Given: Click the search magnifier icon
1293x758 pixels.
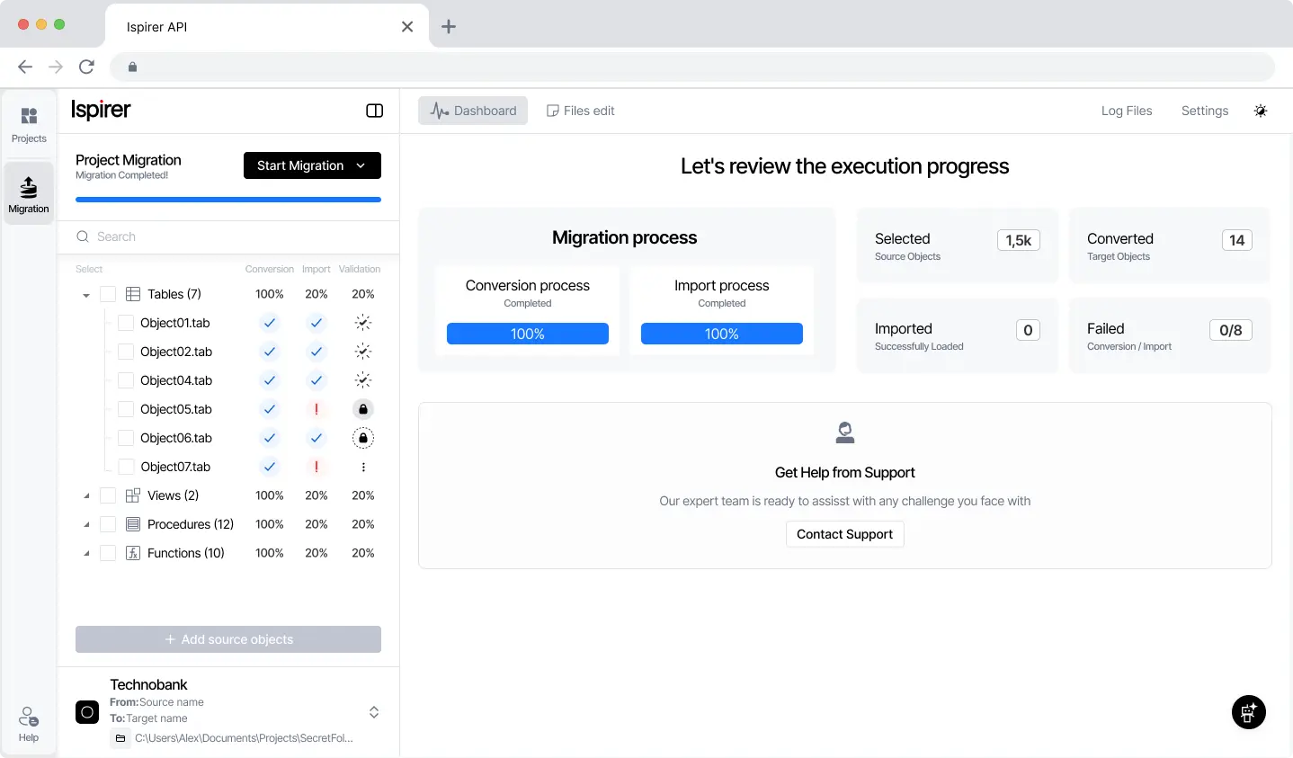Looking at the screenshot, I should (83, 236).
